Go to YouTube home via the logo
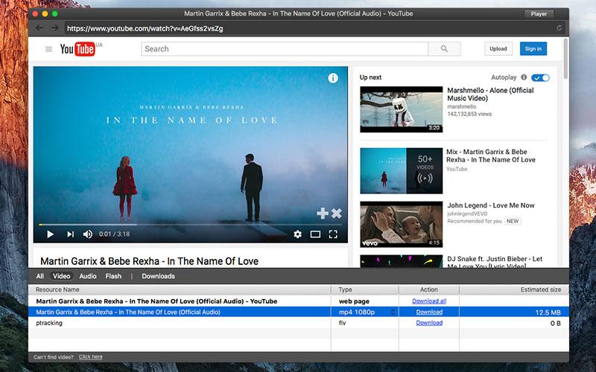This screenshot has height=372, width=596. [x=77, y=49]
